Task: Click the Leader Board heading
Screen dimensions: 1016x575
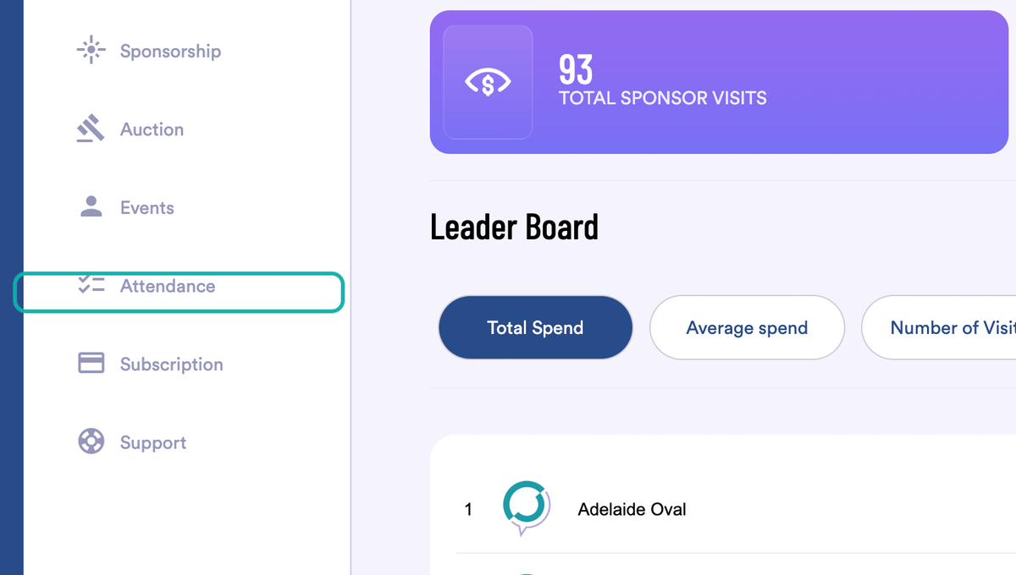Action: (x=514, y=227)
